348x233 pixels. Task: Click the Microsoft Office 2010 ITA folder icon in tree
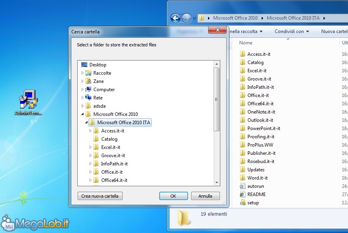point(92,122)
